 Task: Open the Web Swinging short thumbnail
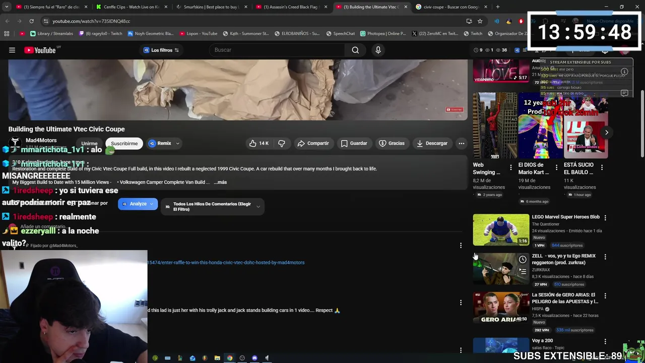[495, 126]
